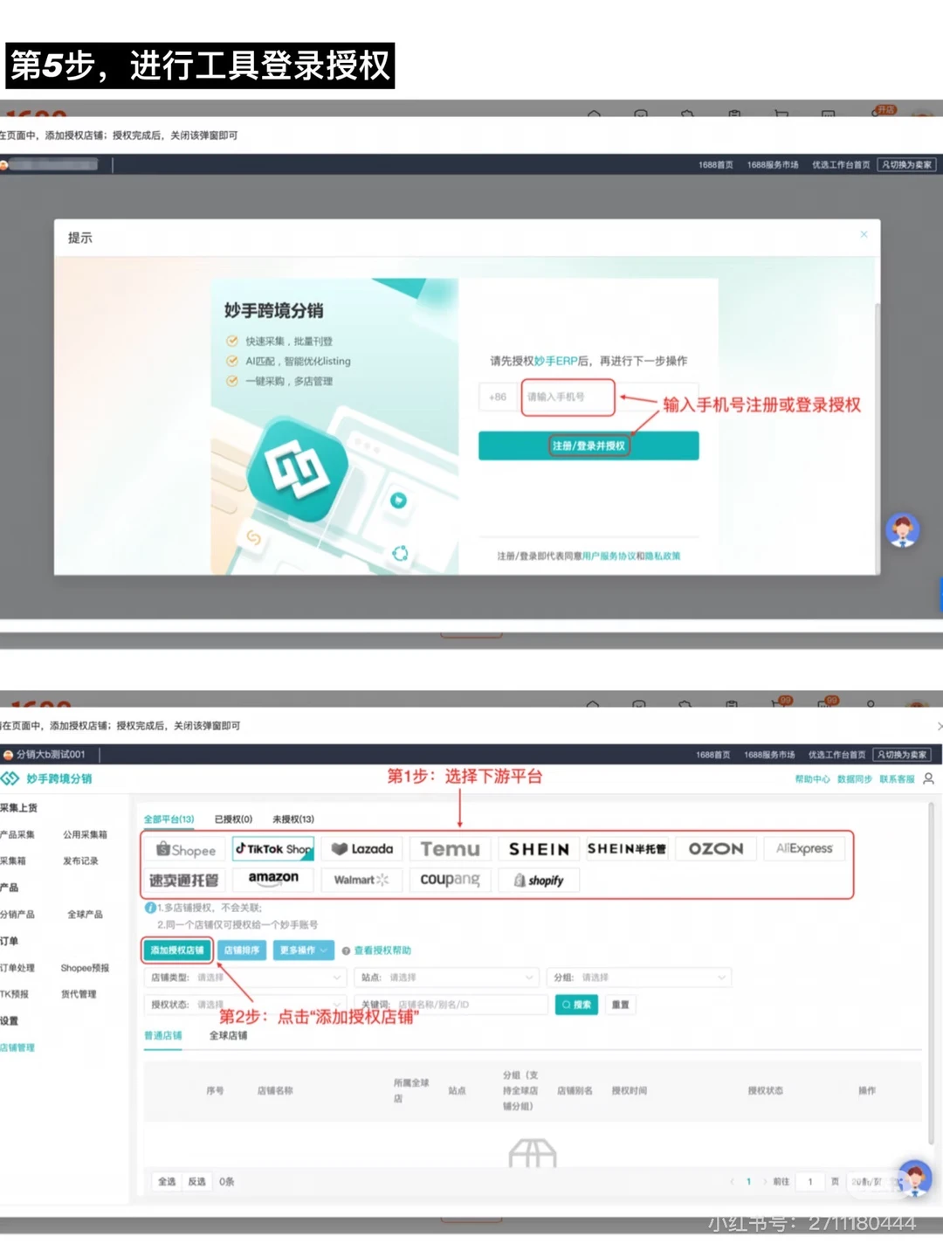Screen dimensions: 943x1258
Task: Expand the 分组 dropdown
Action: click(x=639, y=978)
